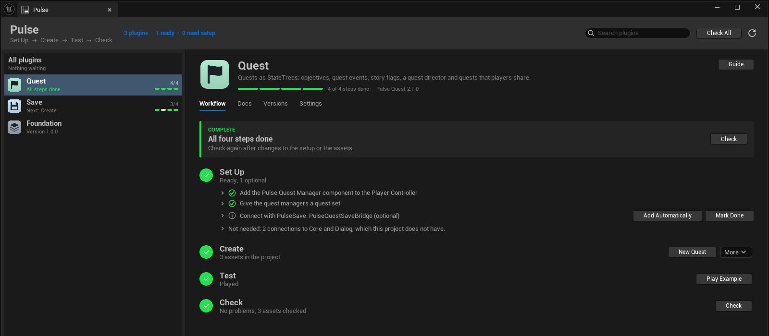
Task: Click the Foundation layers icon in sidebar
Action: [x=14, y=127]
